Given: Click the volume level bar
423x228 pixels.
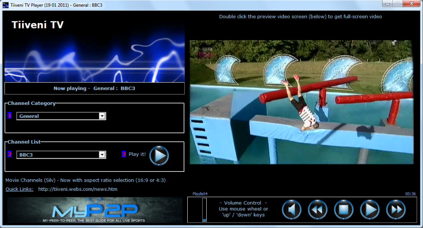Looking at the screenshot, I should point(205,210).
